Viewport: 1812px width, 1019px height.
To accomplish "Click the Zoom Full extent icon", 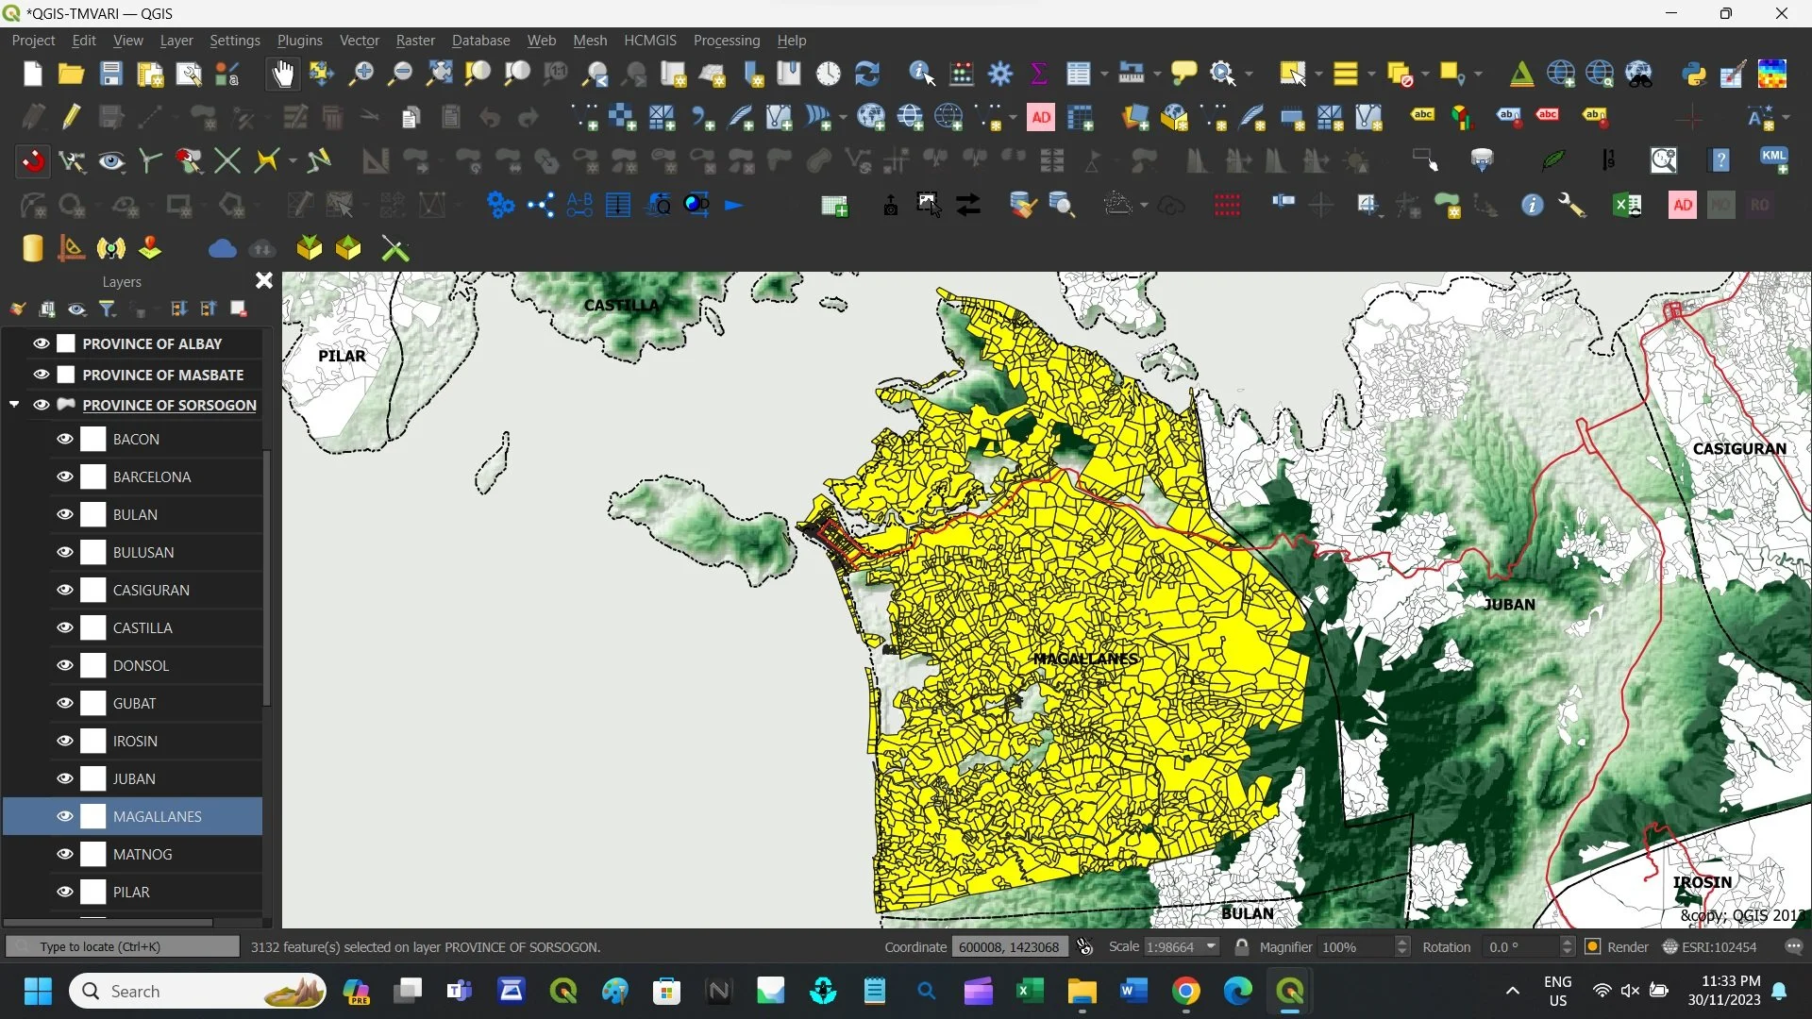I will 439,74.
